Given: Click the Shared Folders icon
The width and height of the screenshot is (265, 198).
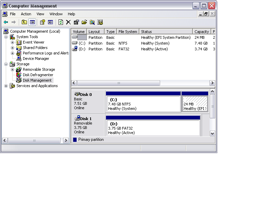Looking at the screenshot, I should tap(19, 48).
